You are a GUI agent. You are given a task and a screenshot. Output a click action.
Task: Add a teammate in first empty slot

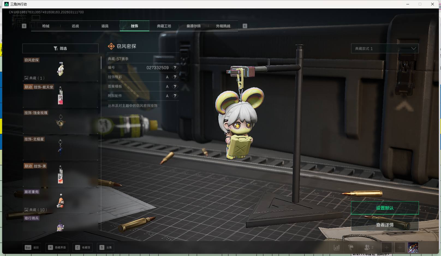pos(386,248)
